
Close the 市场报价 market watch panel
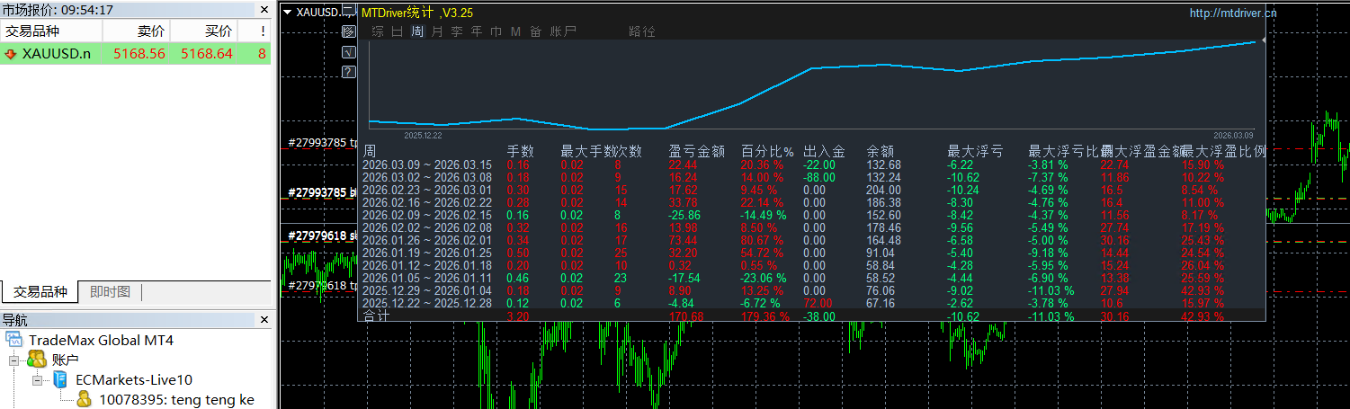pos(264,10)
